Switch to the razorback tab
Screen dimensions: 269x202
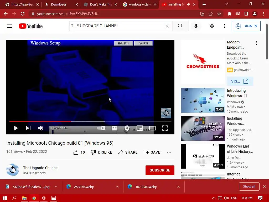(x=22, y=4)
